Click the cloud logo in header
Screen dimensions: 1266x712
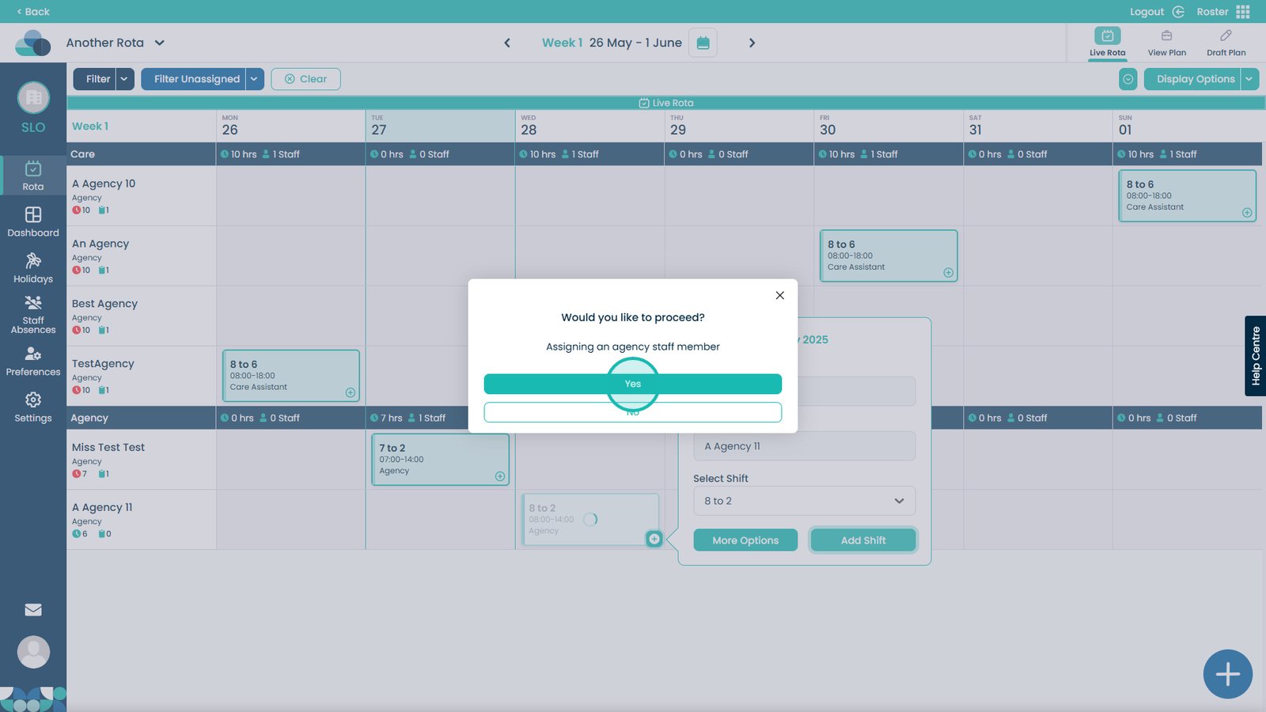[x=33, y=43]
